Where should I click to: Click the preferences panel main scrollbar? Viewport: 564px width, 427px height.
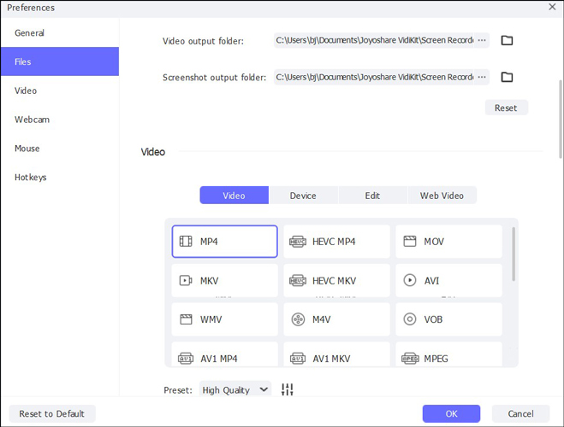(x=561, y=119)
